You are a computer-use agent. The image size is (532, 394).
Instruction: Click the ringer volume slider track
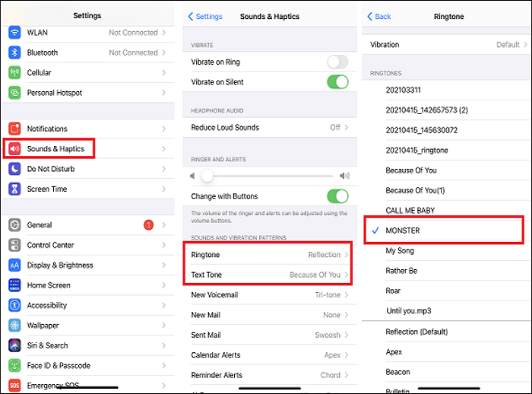coord(273,176)
